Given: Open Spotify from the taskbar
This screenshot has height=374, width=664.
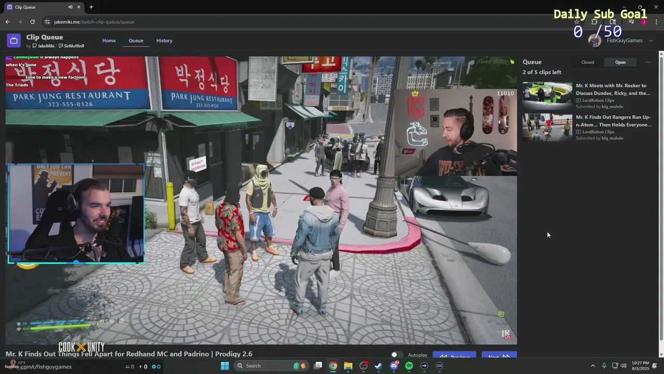Looking at the screenshot, I should click(x=409, y=366).
